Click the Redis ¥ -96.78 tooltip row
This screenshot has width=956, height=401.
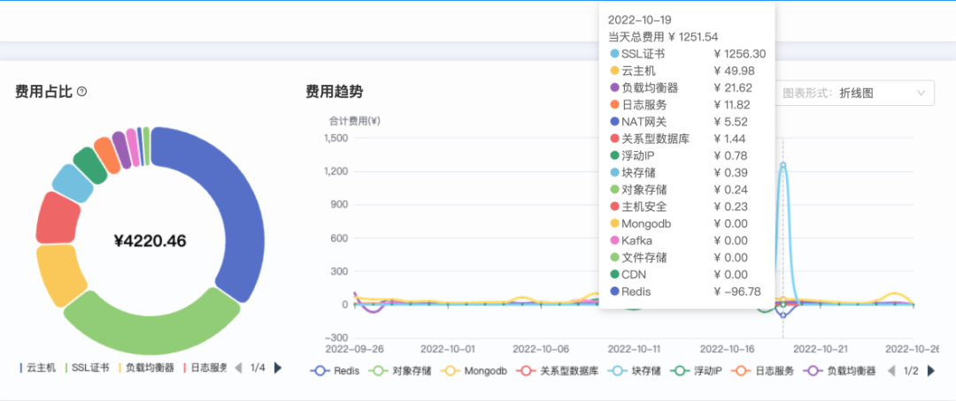(688, 291)
